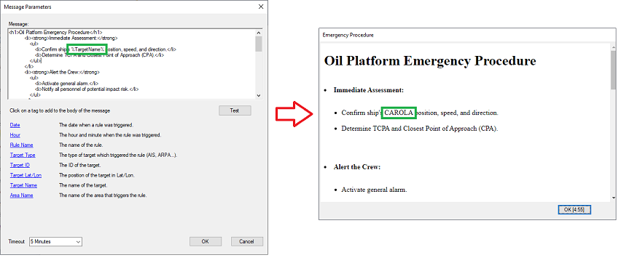621x263 pixels.
Task: Click the message scrollbar up arrow
Action: (x=259, y=33)
